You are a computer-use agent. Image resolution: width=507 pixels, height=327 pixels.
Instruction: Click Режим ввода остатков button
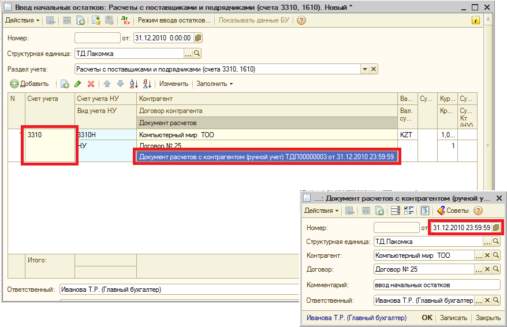174,20
